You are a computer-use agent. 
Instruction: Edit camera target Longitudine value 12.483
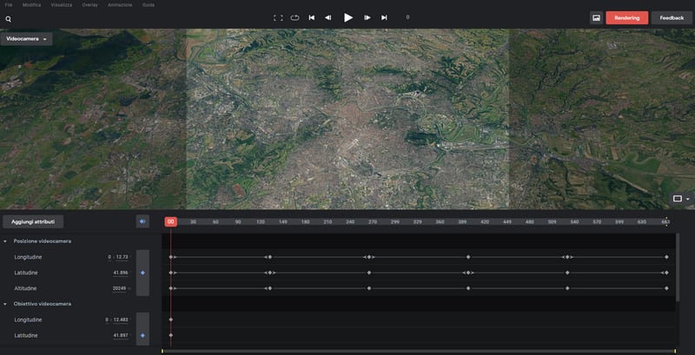point(121,320)
